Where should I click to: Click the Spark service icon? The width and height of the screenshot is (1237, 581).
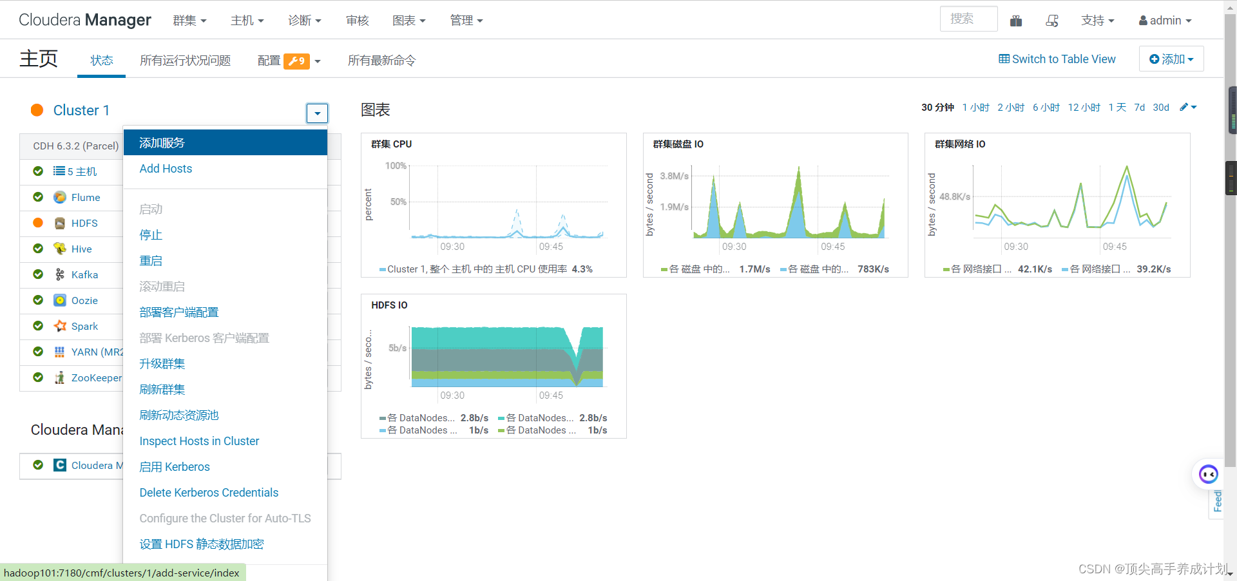(x=60, y=326)
